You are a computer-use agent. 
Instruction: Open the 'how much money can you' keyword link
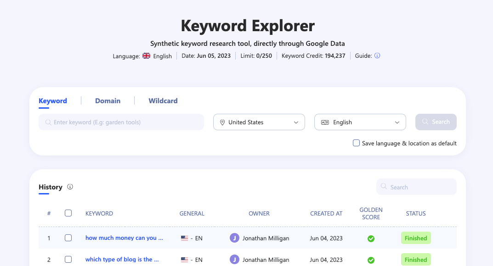[x=124, y=238]
